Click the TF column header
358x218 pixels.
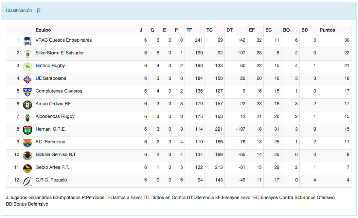click(x=189, y=30)
